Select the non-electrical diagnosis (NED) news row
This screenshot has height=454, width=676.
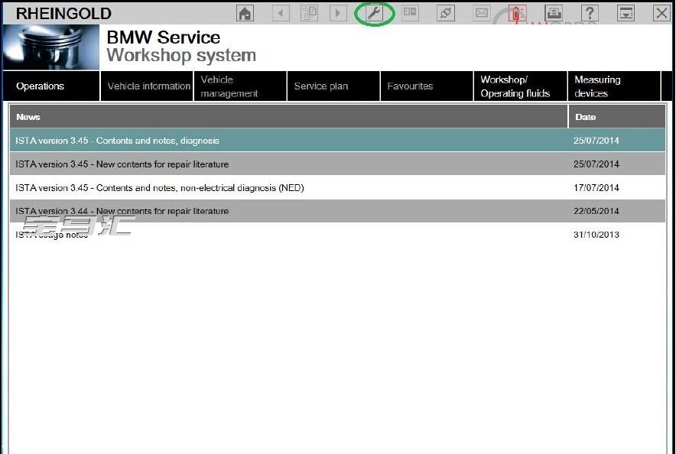click(337, 188)
